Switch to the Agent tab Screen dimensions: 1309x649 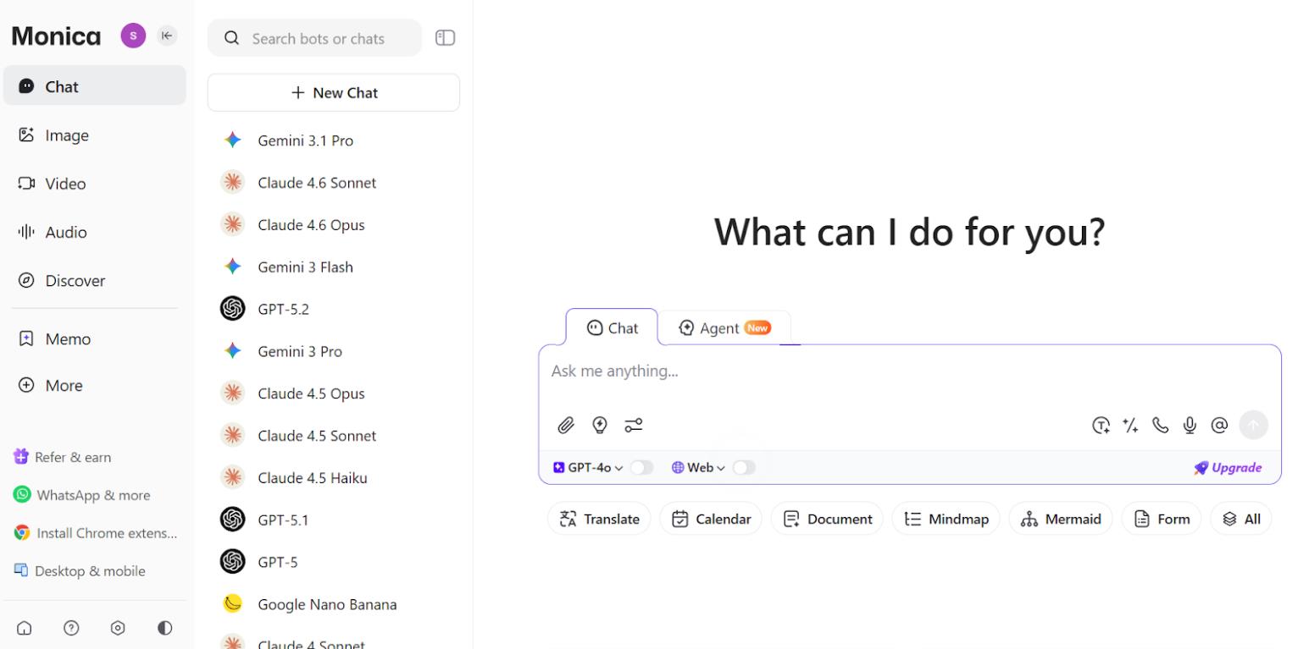click(724, 328)
